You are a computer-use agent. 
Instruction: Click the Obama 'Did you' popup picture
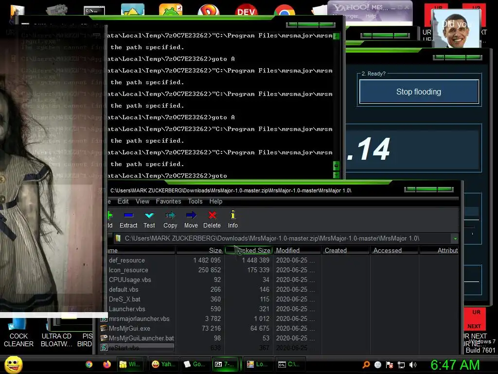(457, 29)
